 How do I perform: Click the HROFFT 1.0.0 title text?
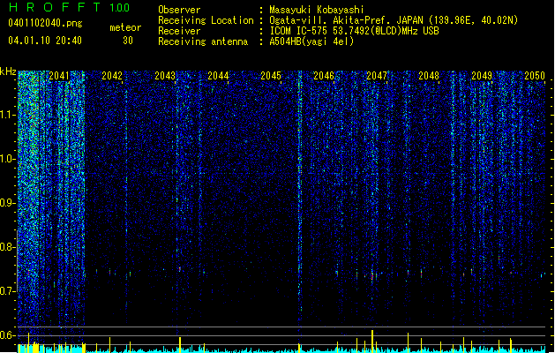[69, 7]
